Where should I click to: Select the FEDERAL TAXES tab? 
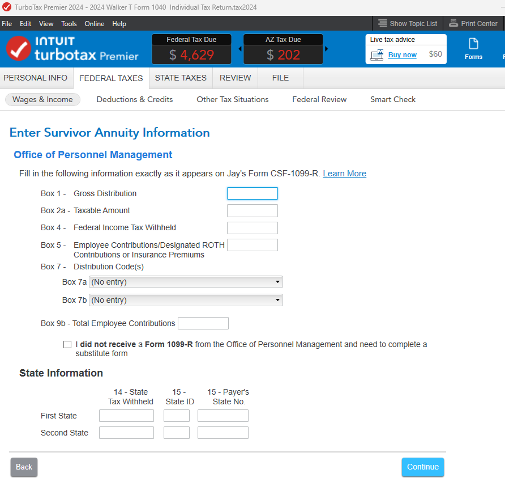(111, 78)
